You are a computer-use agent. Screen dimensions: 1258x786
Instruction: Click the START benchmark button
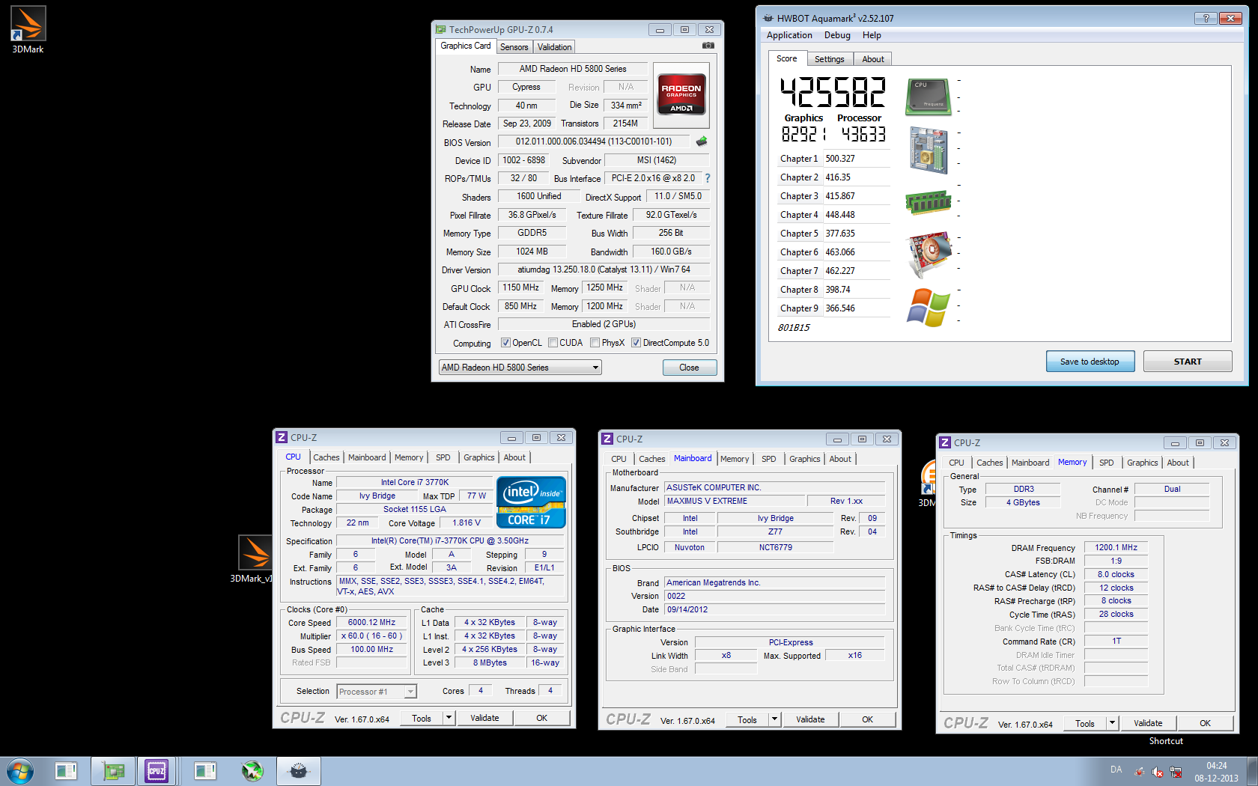tap(1188, 362)
